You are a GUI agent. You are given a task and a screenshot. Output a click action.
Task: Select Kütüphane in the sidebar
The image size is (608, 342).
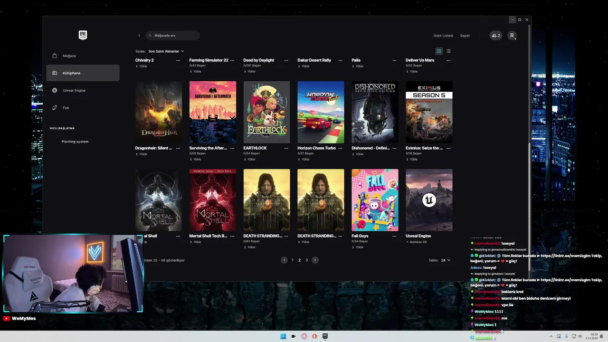pyautogui.click(x=83, y=73)
